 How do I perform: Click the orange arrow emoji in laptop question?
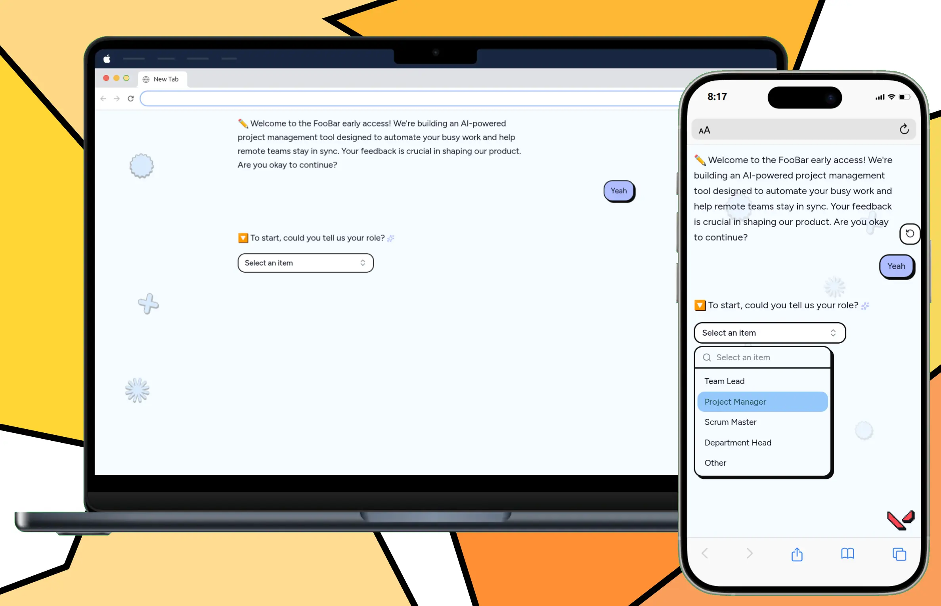[243, 238]
